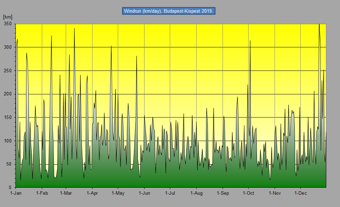This screenshot has height=207, width=340.
Task: Click the 50 y-axis tick label
Action: [x=9, y=164]
